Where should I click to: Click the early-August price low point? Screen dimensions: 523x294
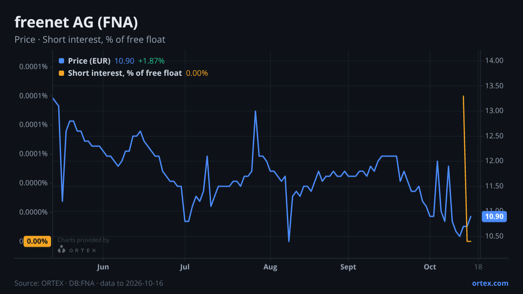coord(289,241)
